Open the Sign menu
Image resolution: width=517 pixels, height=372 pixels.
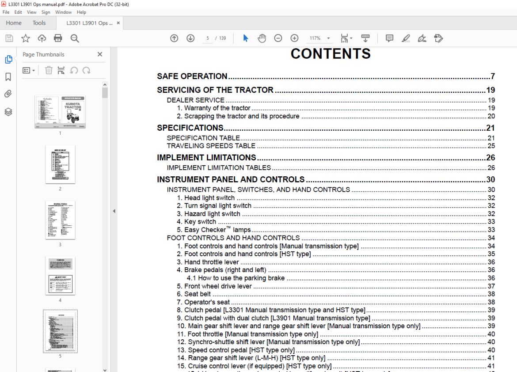pyautogui.click(x=46, y=12)
